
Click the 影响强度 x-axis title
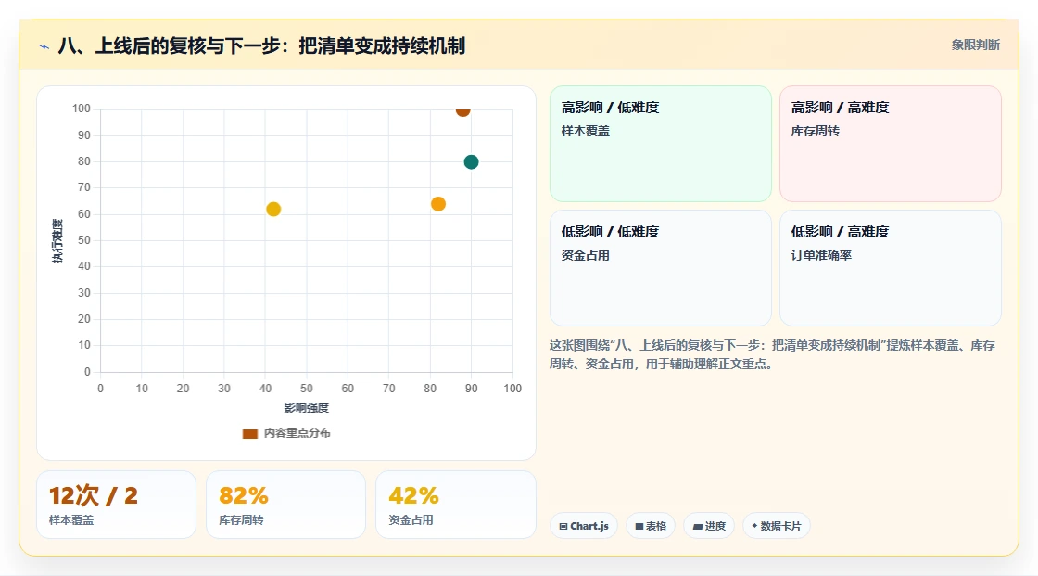coord(307,407)
